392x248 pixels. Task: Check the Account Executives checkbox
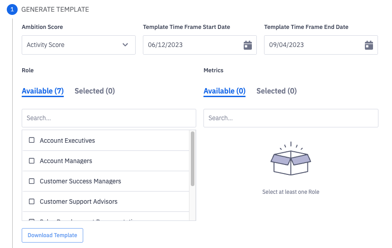(x=32, y=140)
